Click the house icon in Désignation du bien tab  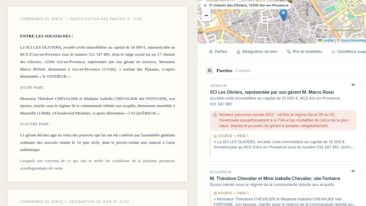tap(238, 52)
